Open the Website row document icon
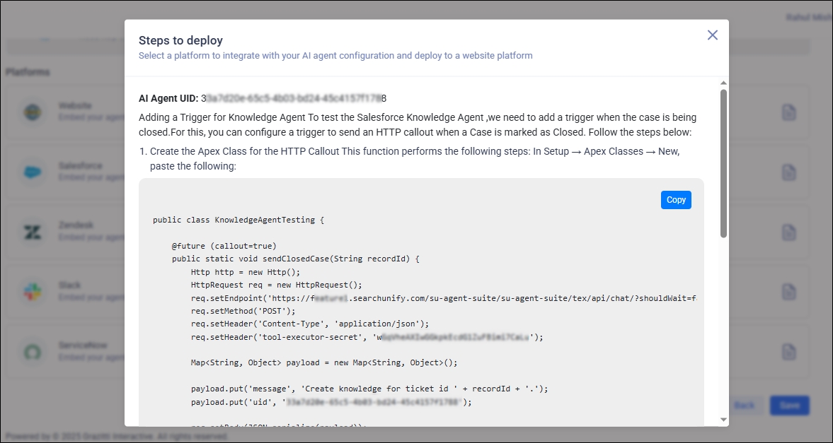The width and height of the screenshot is (833, 443). coord(788,112)
